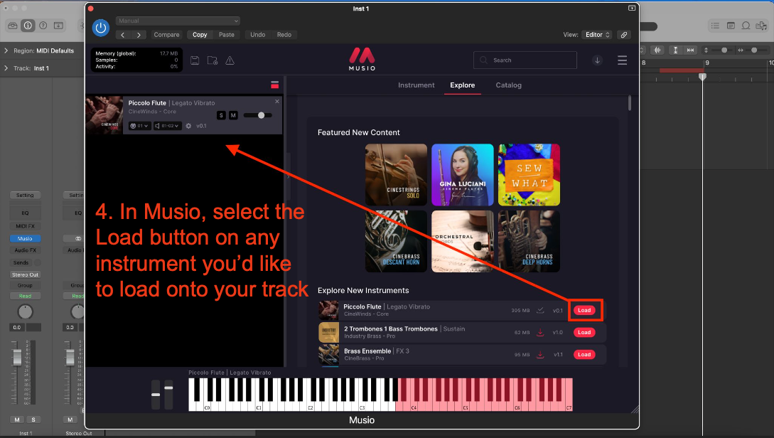Open the Stereo Out output slot
This screenshot has height=438, width=774.
click(x=25, y=274)
